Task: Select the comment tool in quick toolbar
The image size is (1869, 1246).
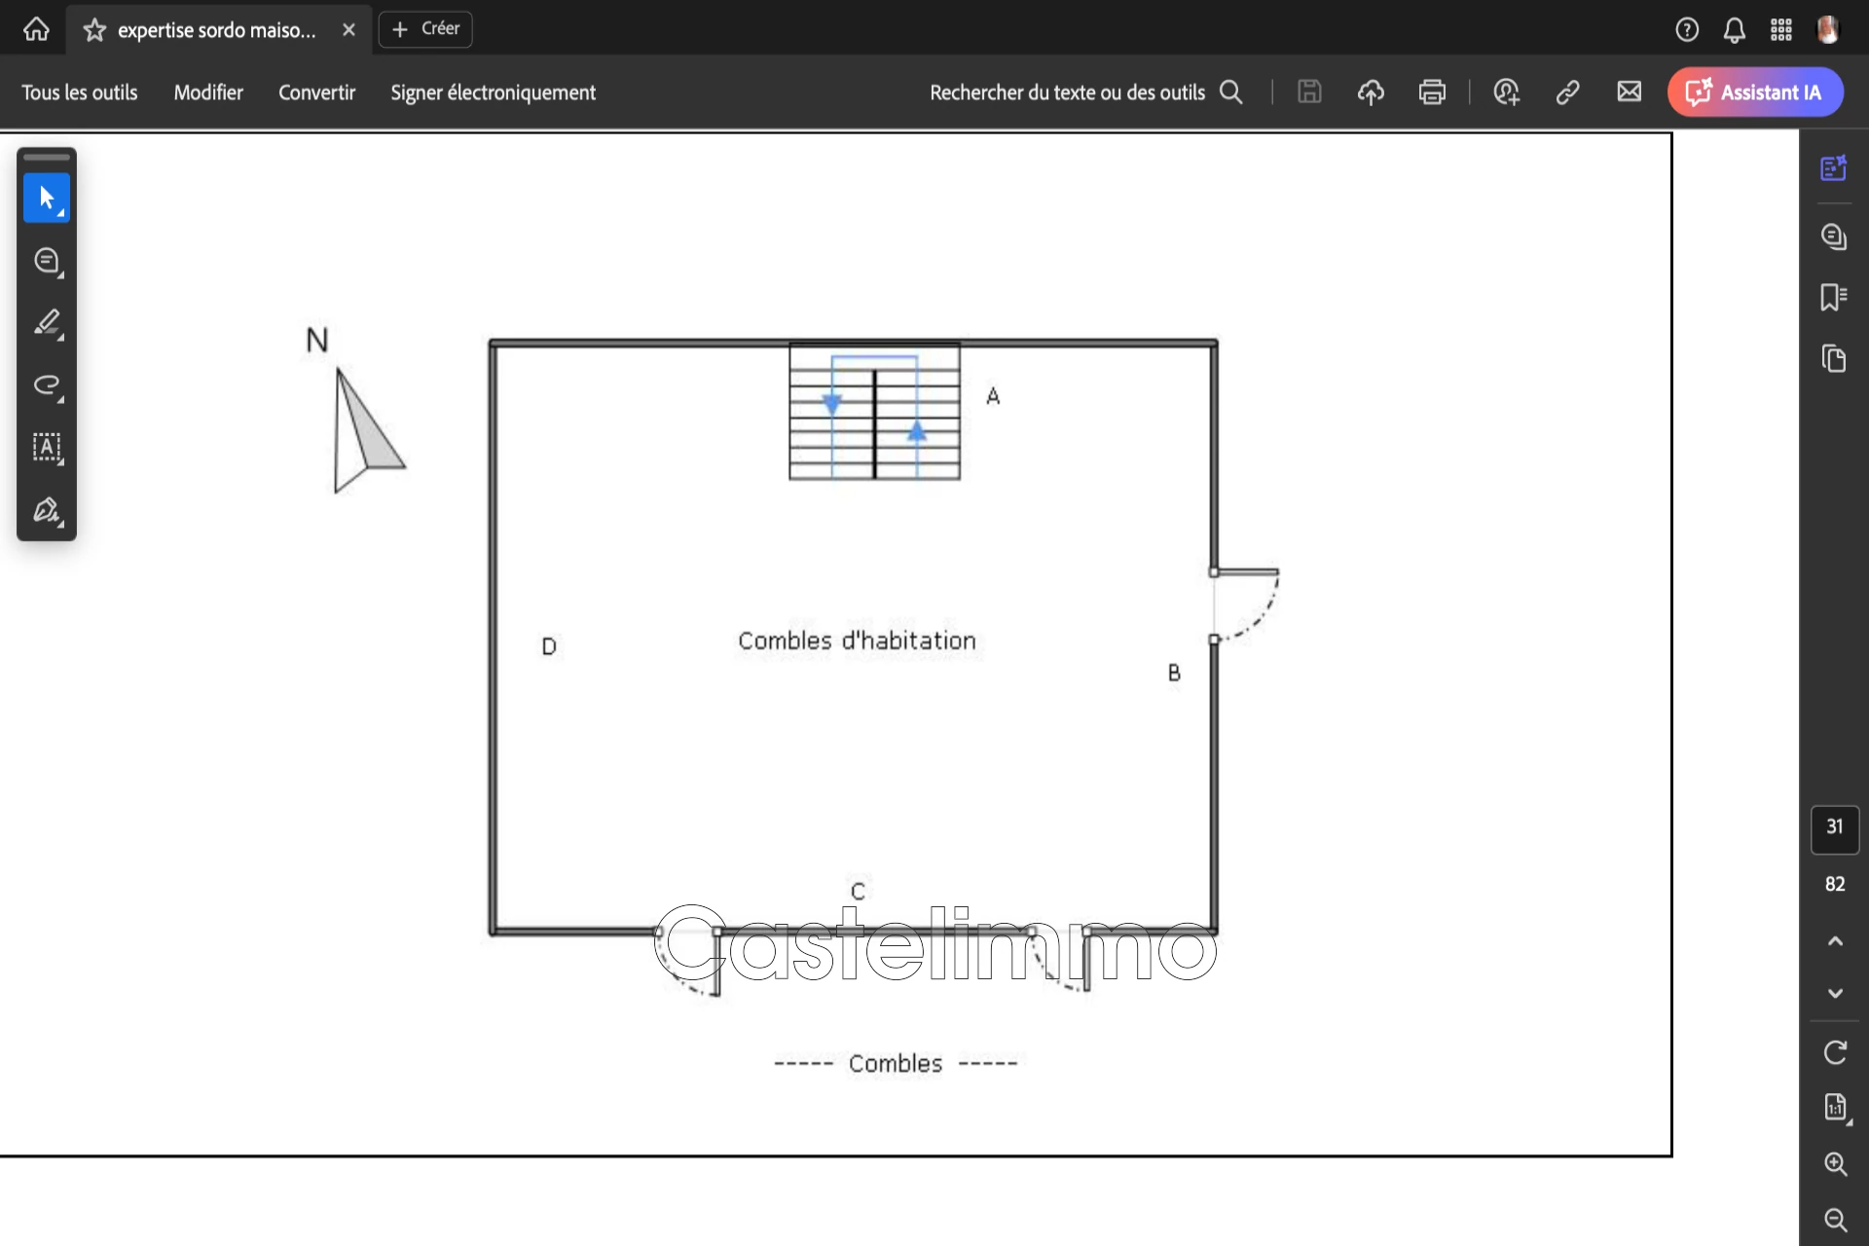Action: coord(47,261)
